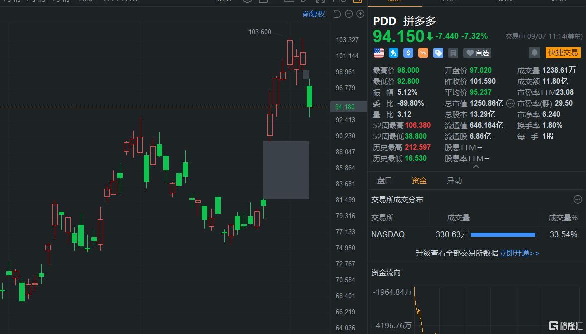Click the 流通值 646.164亿 value

point(487,125)
